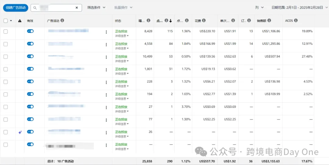Open the blurred campaign name link with 12.91% ACOS
The height and width of the screenshot is (165, 329).
pos(60,44)
